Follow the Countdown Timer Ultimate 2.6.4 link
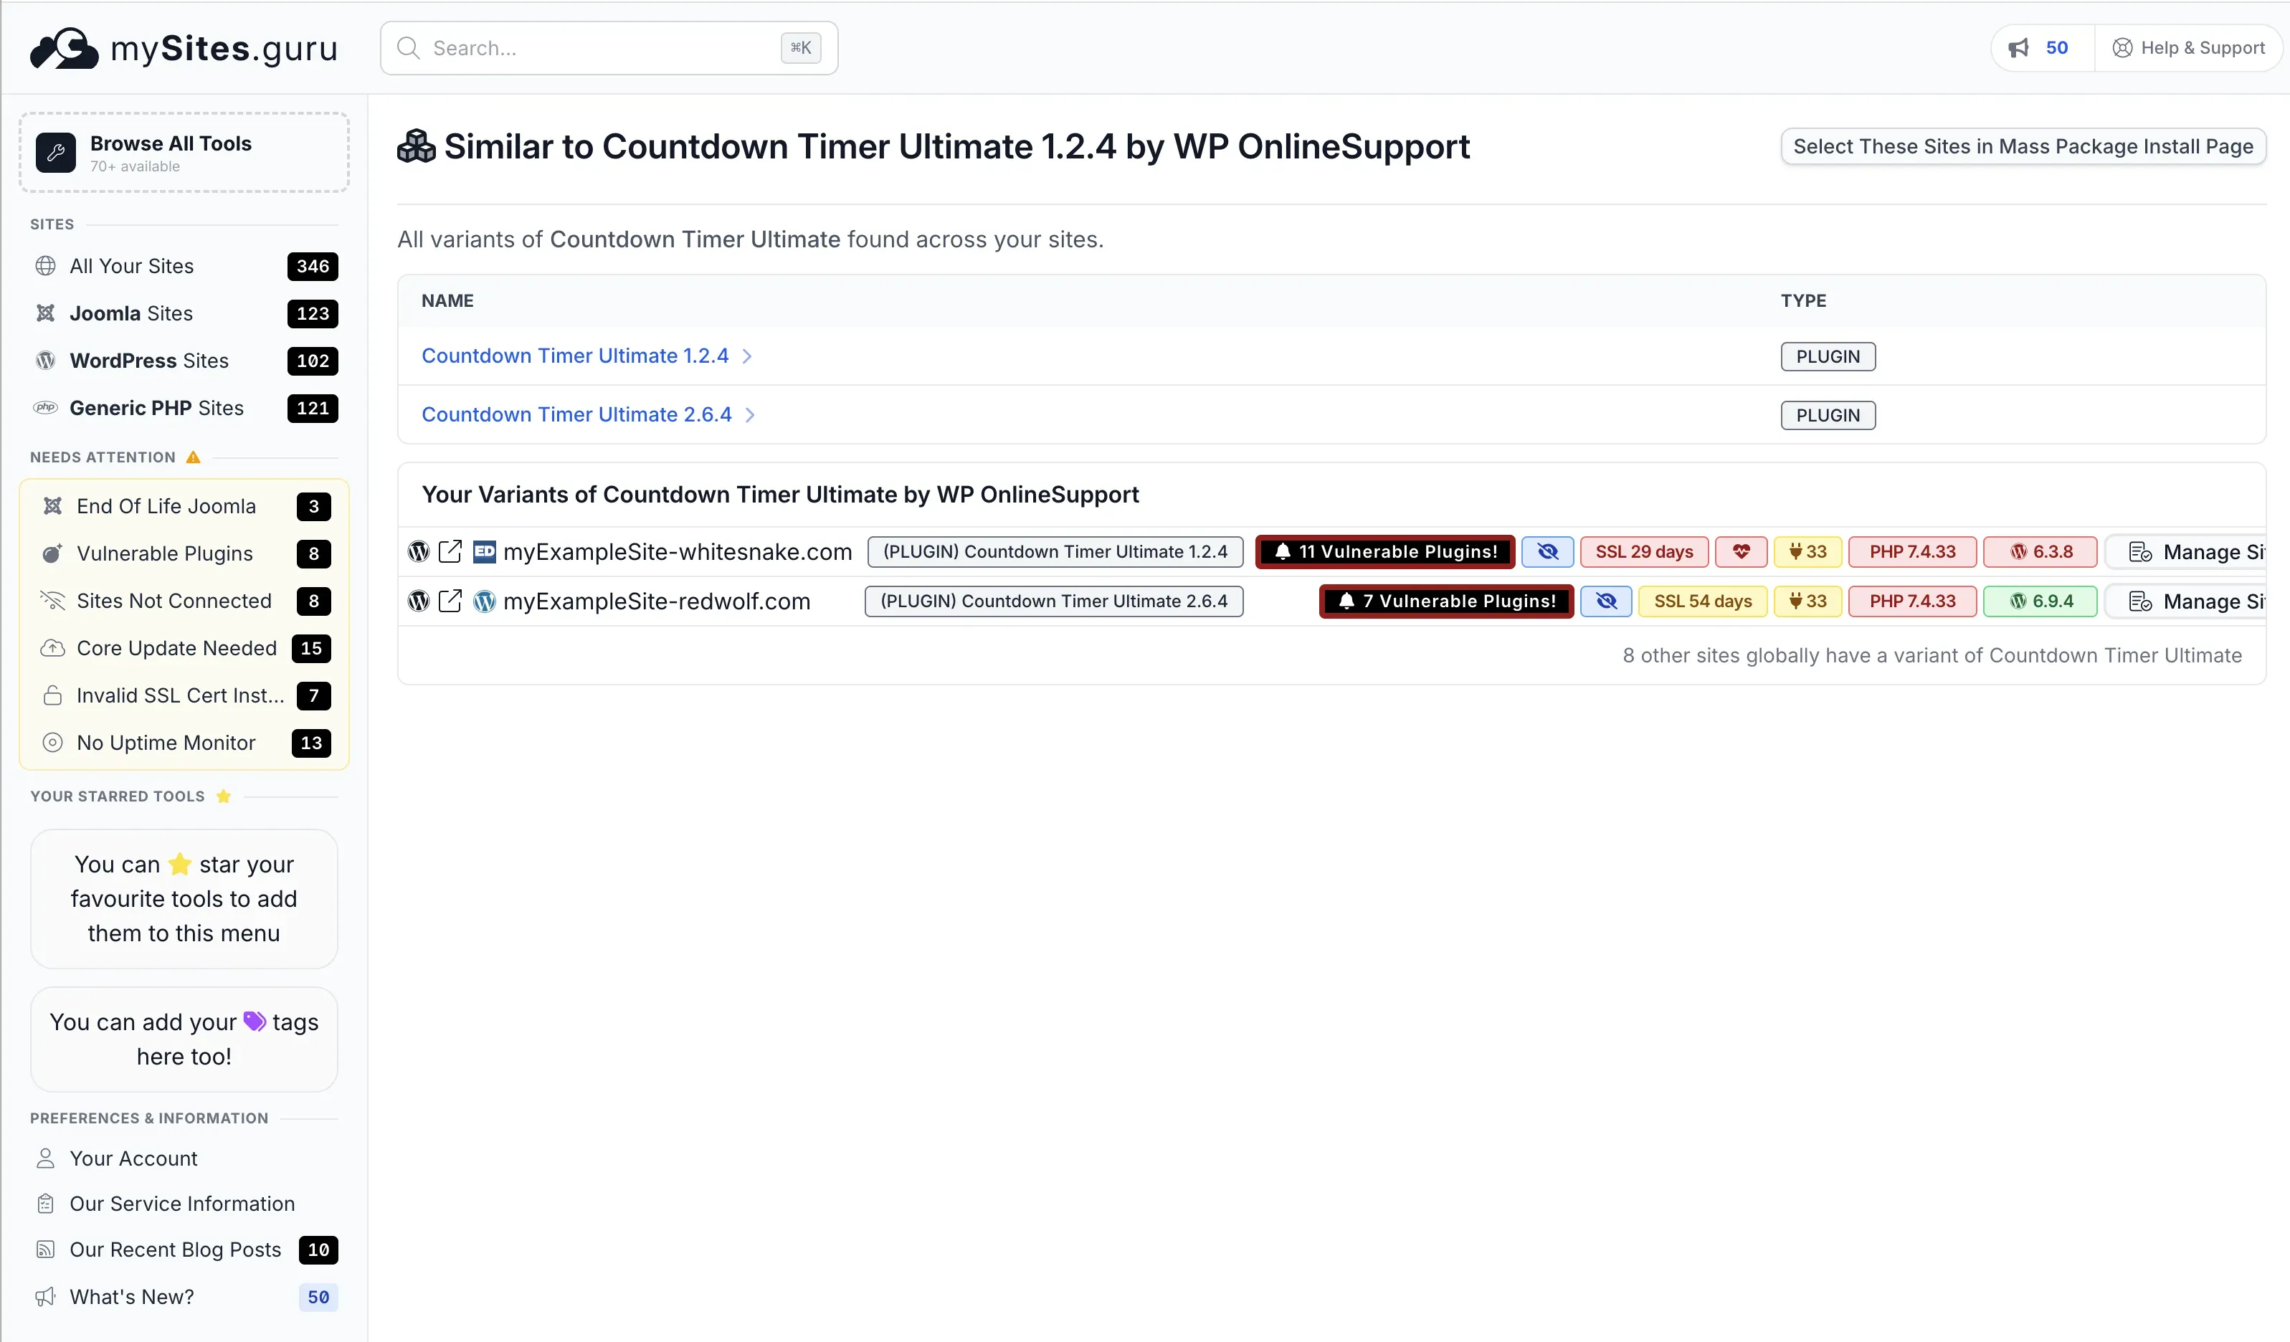The height and width of the screenshot is (1342, 2290). (576, 414)
